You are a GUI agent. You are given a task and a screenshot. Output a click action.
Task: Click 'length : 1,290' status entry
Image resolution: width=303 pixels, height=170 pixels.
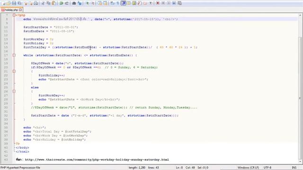pos(137,168)
